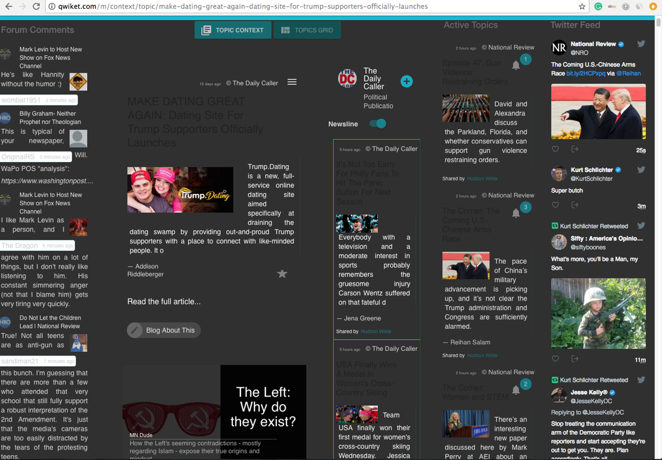Switch to the Topic Context tab
The image size is (662, 460).
pos(233,30)
